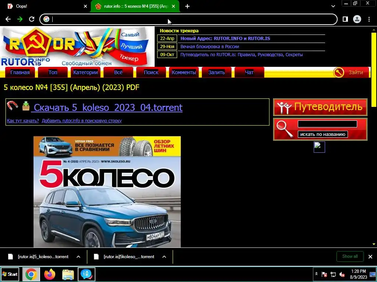
Task: Click the Chrome taskbar icon
Action: (31, 274)
